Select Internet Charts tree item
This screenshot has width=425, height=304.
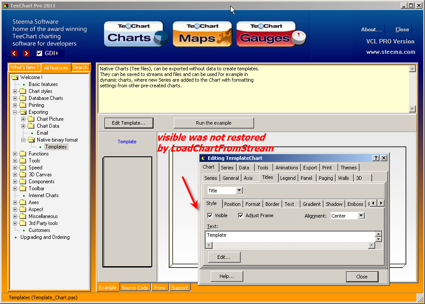[x=44, y=195]
